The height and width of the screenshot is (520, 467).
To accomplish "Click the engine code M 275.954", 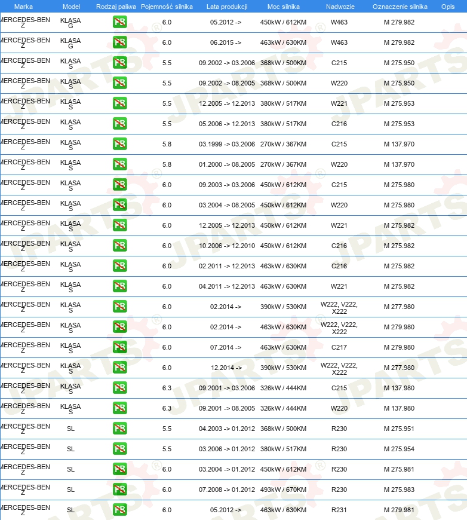I will coord(399,449).
